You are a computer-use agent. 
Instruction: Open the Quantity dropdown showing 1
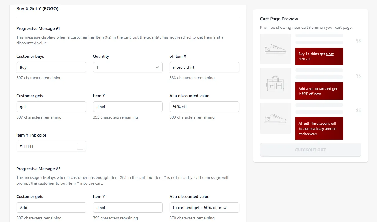coord(128,67)
